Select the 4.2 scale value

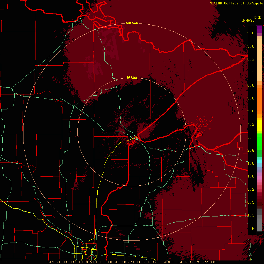[x=251, y=124]
